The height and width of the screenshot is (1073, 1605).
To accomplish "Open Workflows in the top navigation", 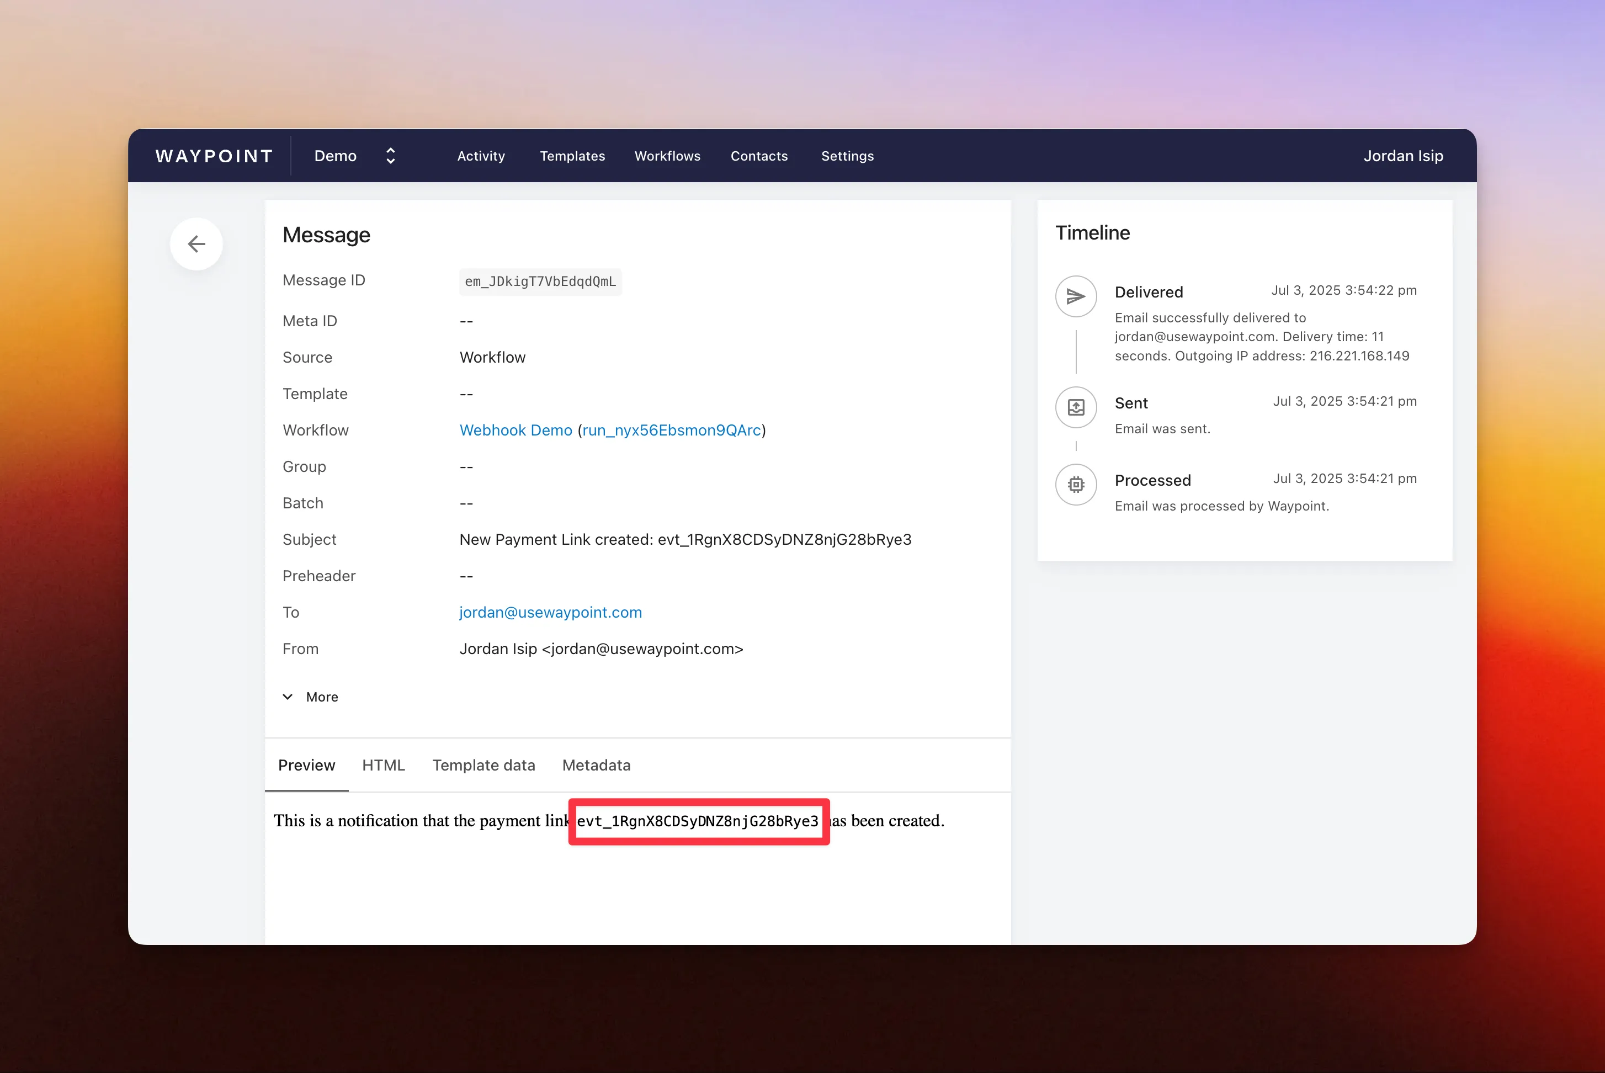I will tap(667, 156).
